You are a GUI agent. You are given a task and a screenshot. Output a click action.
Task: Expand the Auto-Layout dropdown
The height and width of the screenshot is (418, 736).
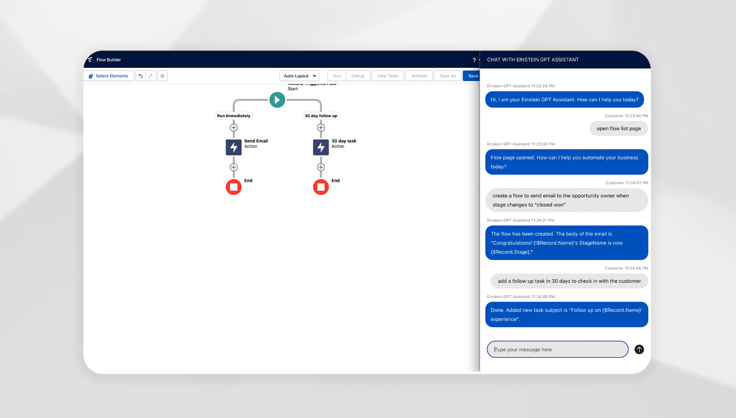(299, 76)
